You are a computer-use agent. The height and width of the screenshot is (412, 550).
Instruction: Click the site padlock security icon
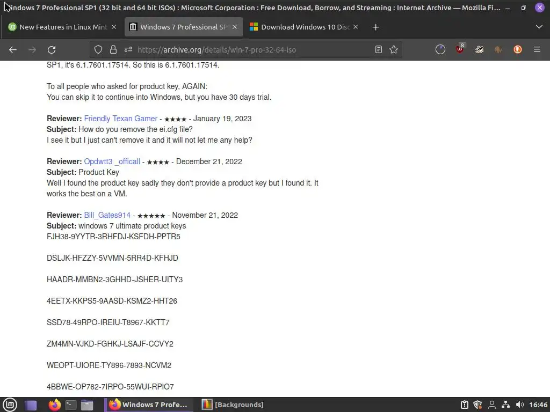pyautogui.click(x=113, y=50)
